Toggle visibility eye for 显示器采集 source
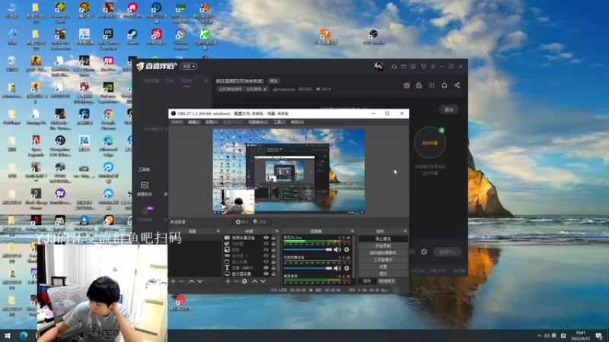This screenshot has width=609, height=342. tap(266, 274)
